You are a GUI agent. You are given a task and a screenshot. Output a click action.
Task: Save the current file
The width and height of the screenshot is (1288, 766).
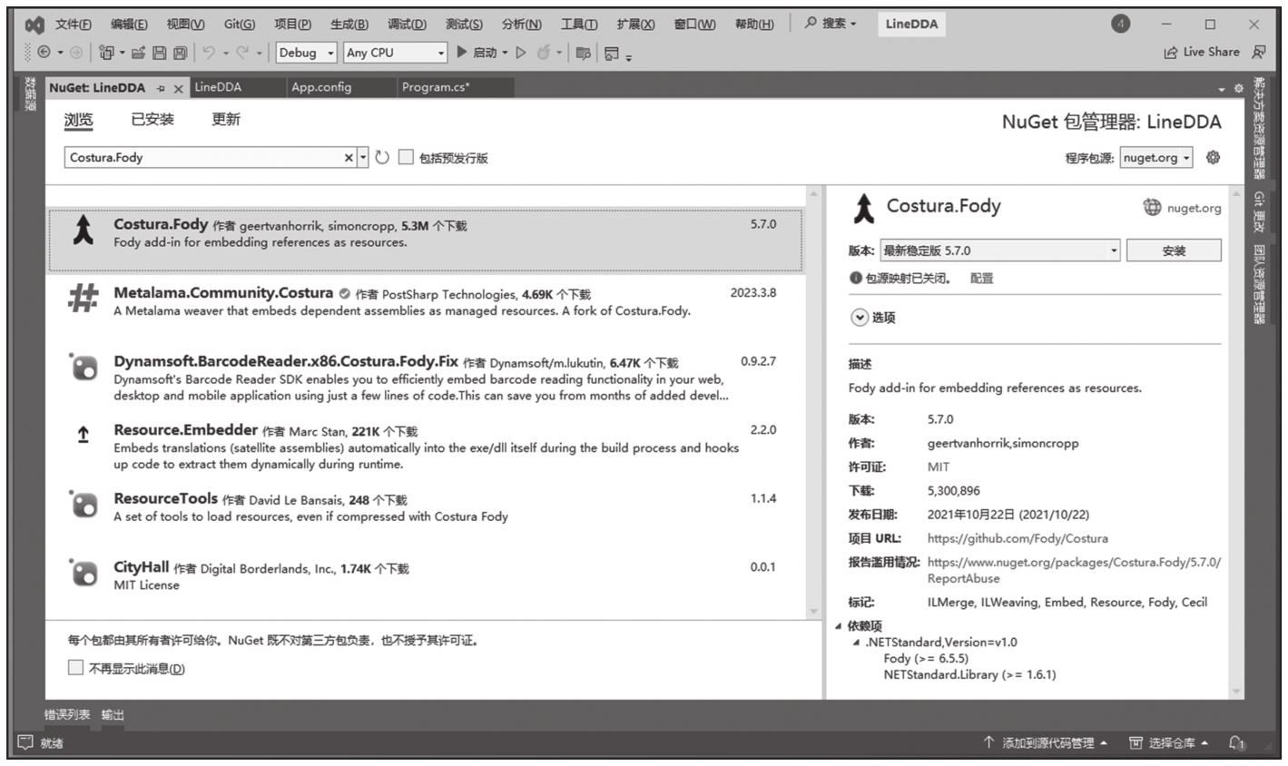coord(159,53)
